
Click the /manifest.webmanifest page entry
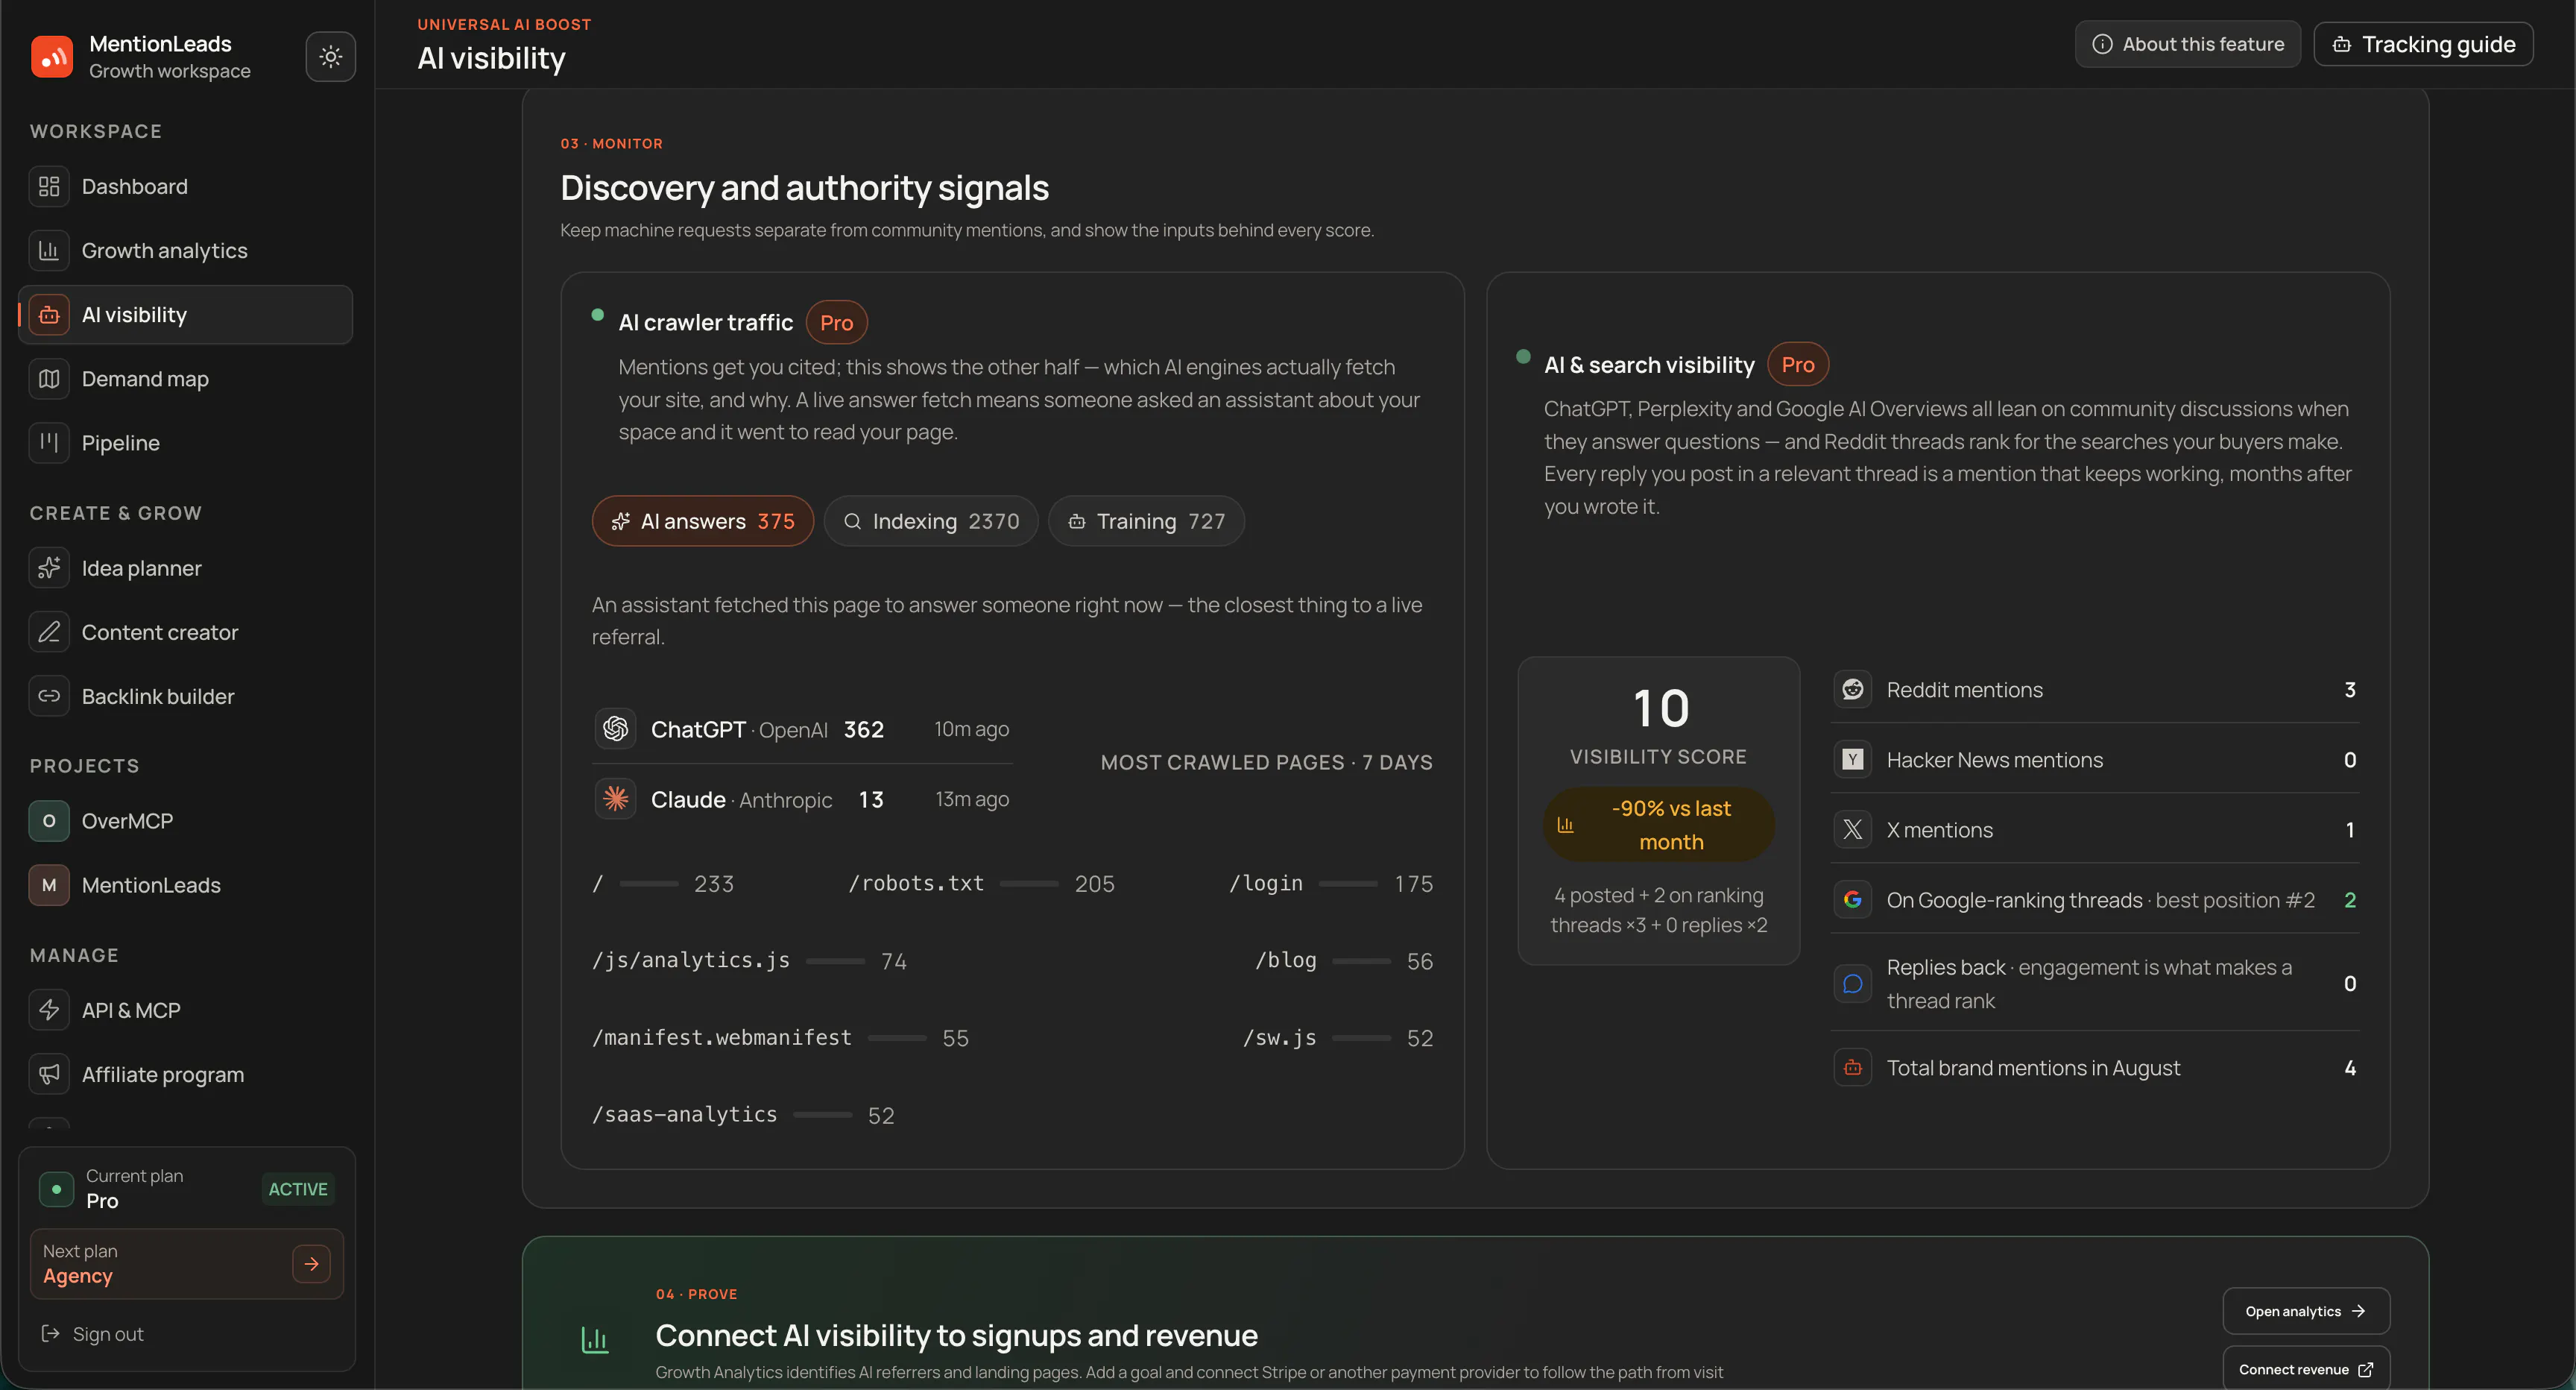tap(780, 1038)
